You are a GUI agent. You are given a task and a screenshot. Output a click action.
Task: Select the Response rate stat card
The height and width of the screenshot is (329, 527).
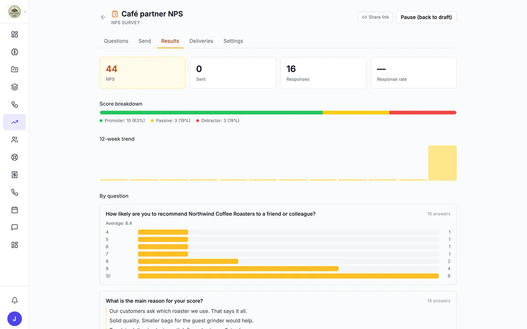click(414, 73)
